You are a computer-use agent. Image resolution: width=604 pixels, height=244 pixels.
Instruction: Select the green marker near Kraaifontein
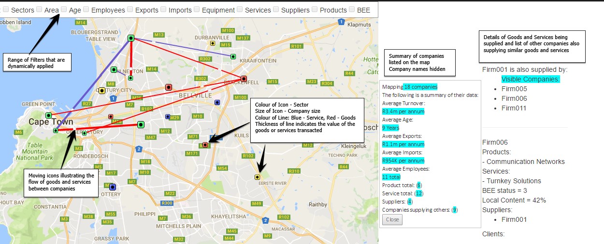click(233, 57)
